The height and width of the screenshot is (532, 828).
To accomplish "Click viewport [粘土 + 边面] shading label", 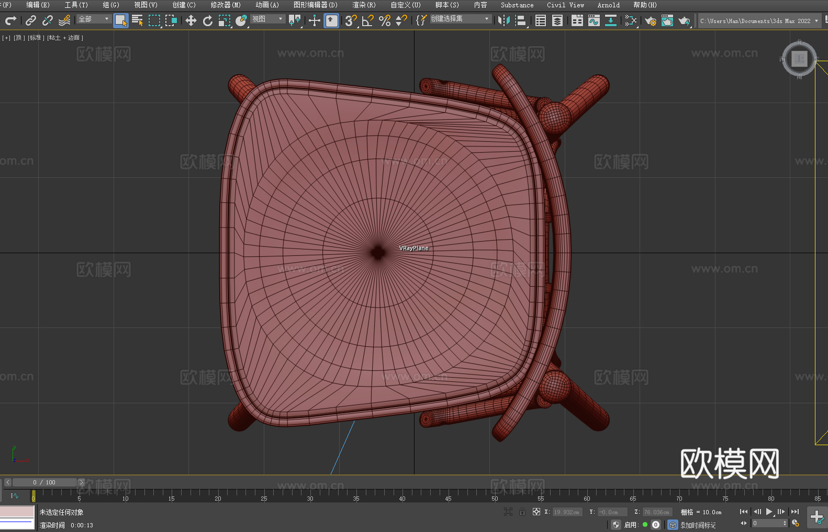I will tap(65, 38).
